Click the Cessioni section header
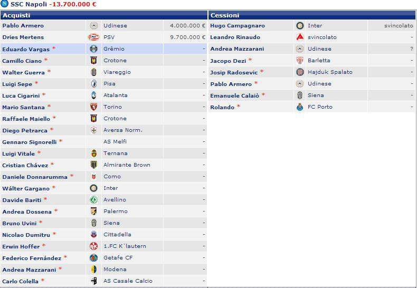417x288 pixels. click(225, 15)
